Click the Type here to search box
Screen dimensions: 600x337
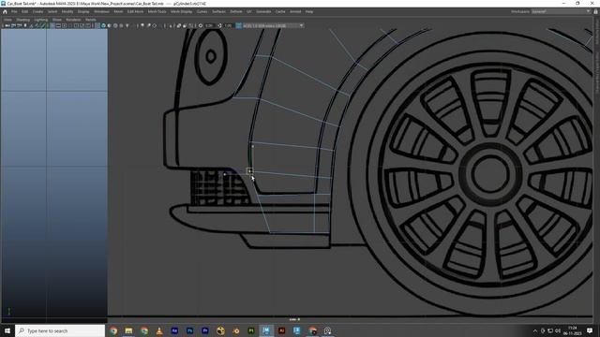click(60, 330)
